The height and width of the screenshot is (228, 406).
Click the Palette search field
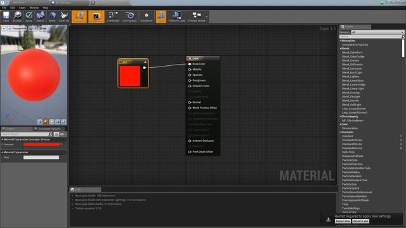click(370, 37)
